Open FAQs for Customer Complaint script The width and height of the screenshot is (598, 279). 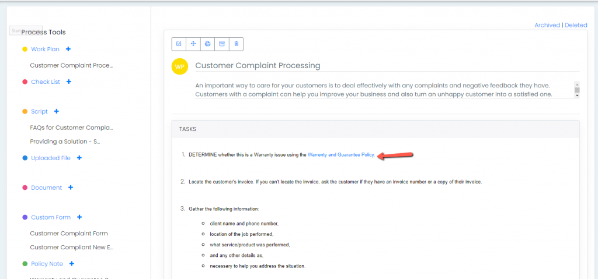click(71, 127)
